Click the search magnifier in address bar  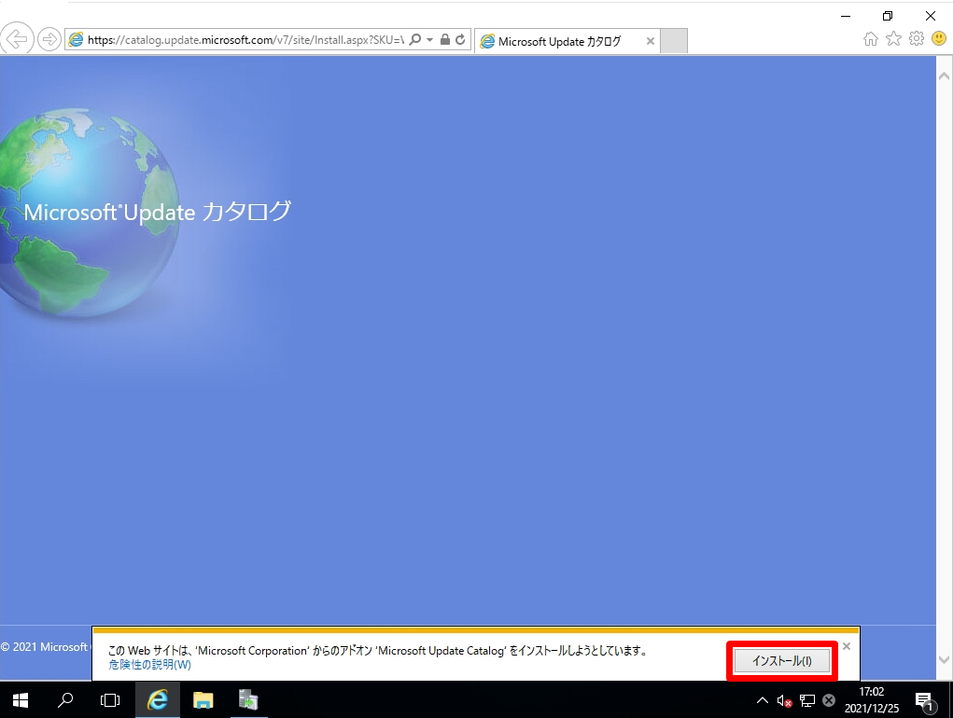click(x=415, y=39)
